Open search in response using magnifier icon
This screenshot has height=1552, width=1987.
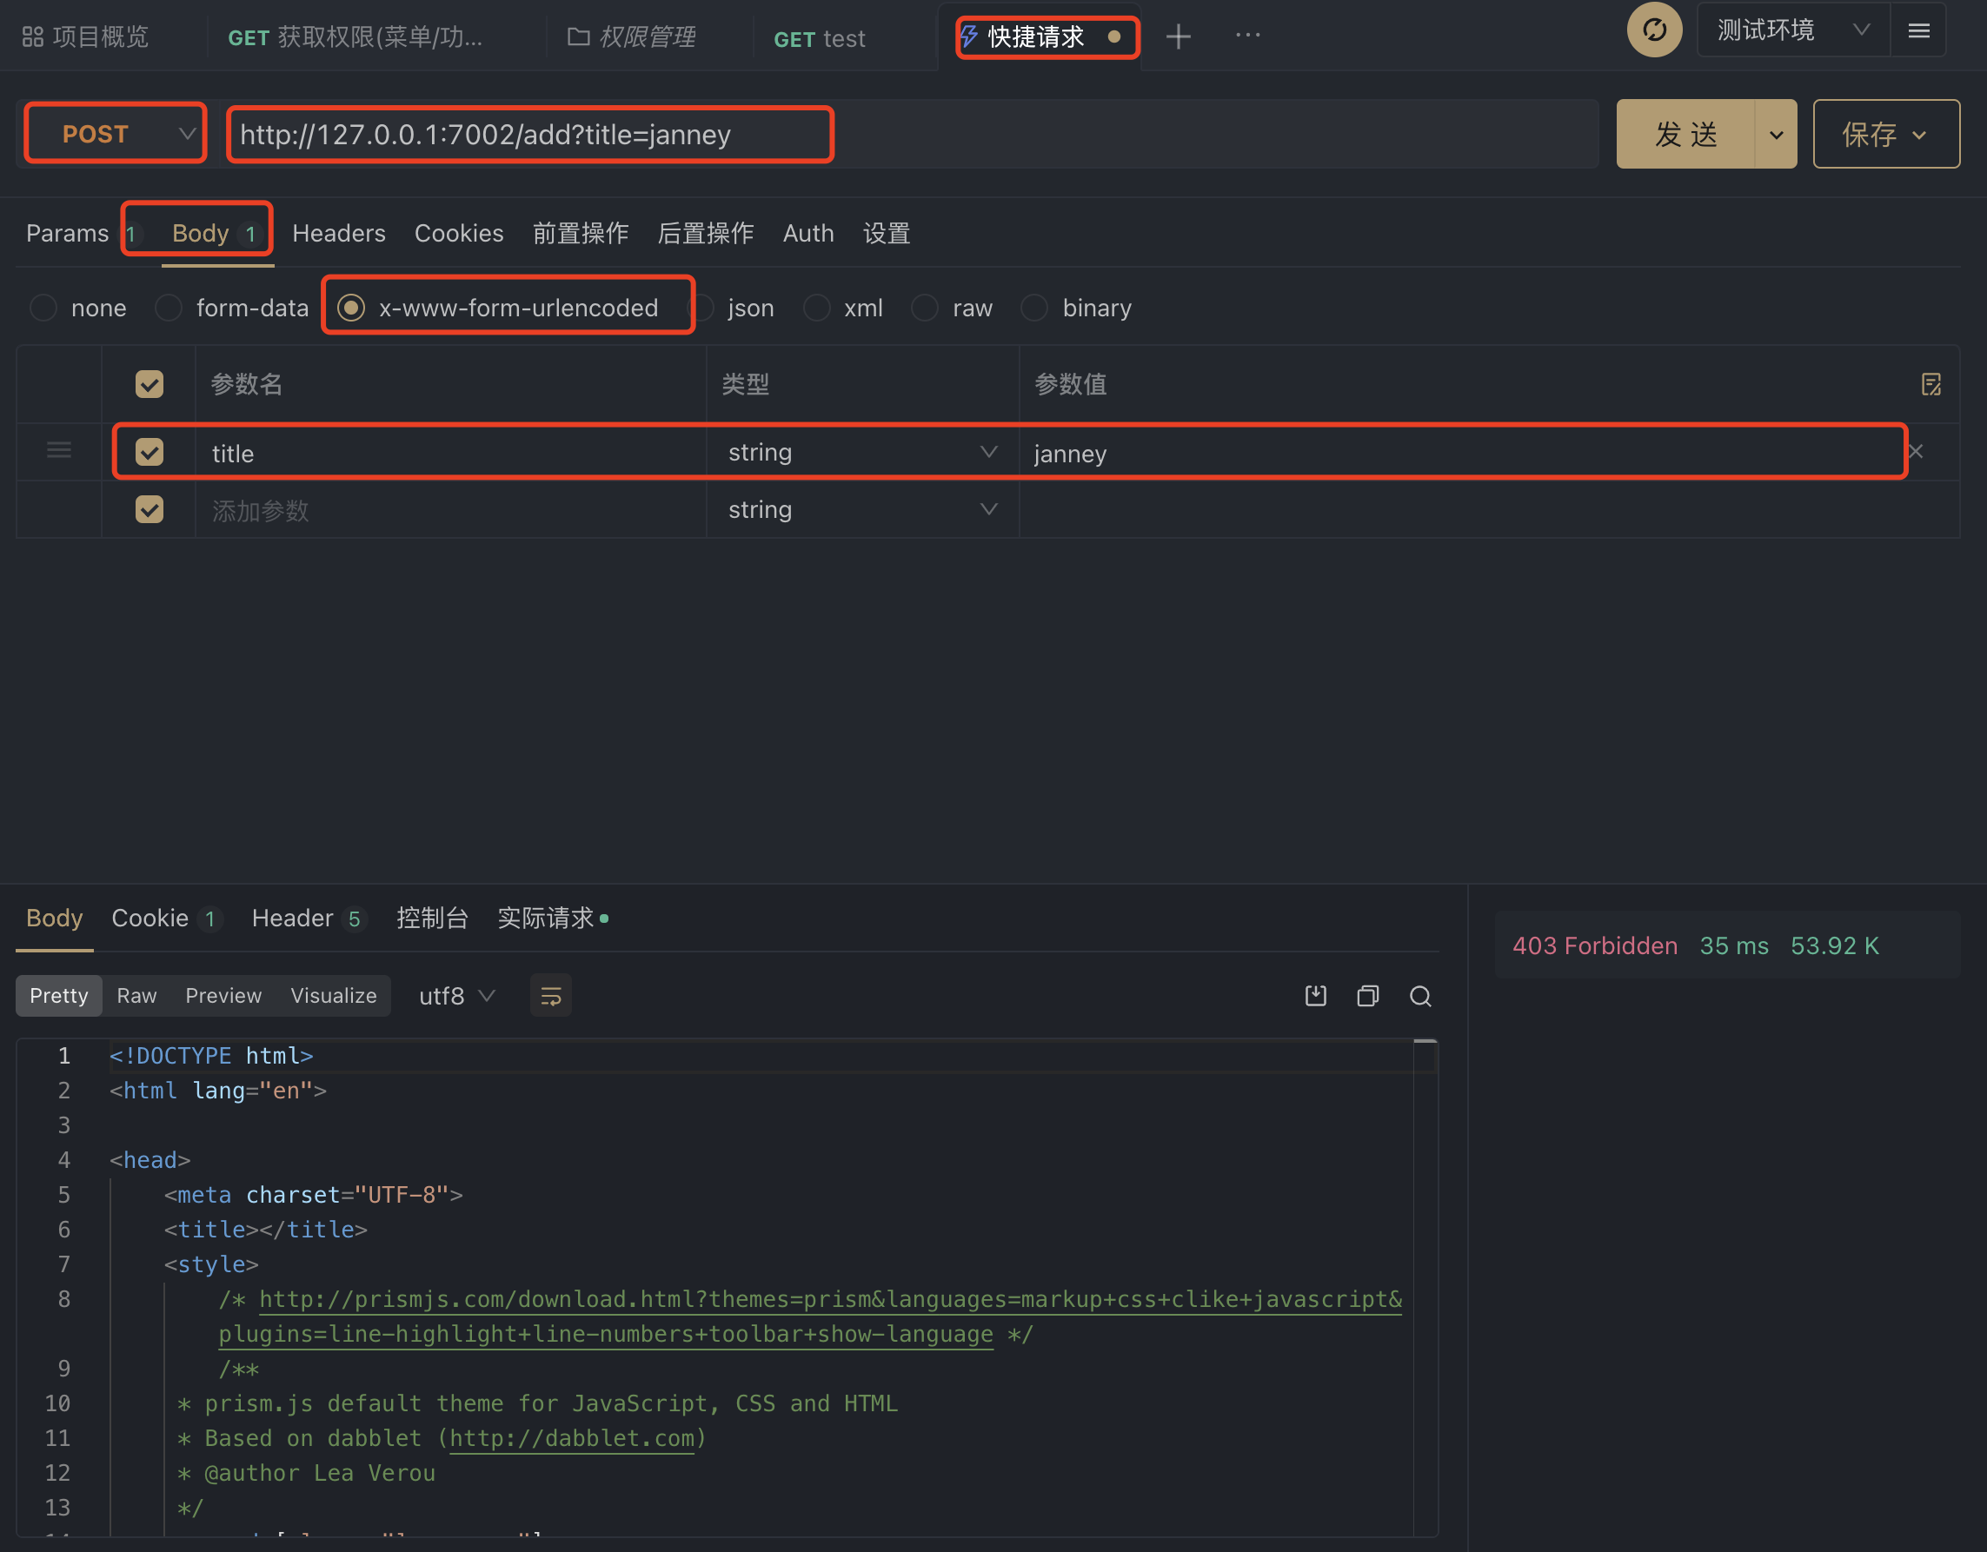(1420, 996)
